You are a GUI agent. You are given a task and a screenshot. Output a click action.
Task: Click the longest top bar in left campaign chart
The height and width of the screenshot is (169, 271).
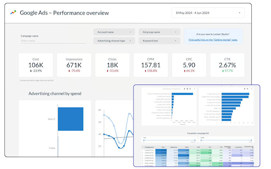click(x=183, y=94)
